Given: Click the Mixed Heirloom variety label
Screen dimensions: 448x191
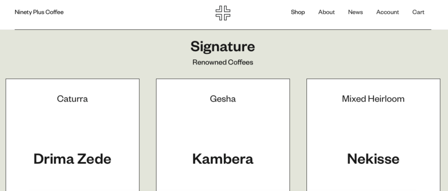Looking at the screenshot, I should click(373, 99).
